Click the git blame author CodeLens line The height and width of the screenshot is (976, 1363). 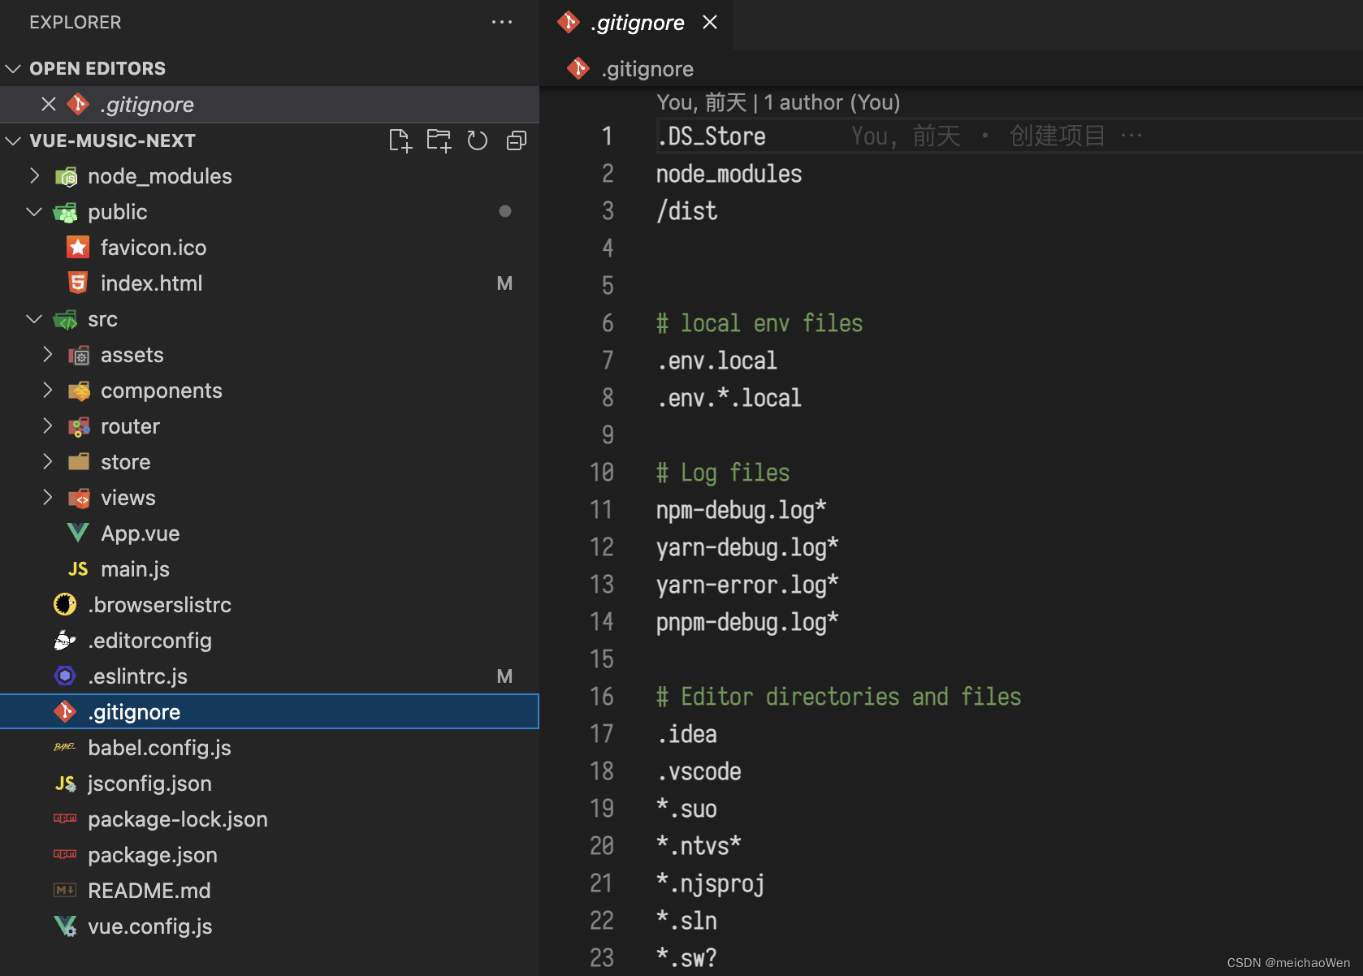[x=778, y=102]
